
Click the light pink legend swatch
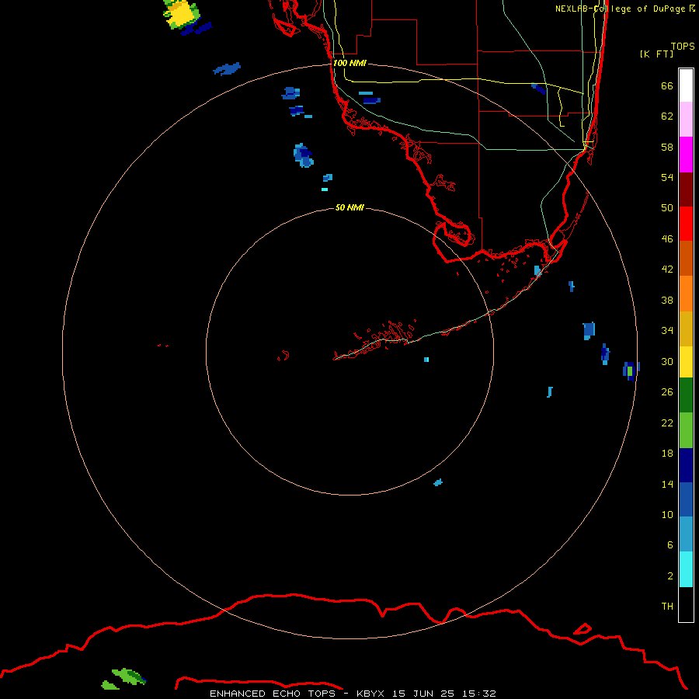[686, 120]
